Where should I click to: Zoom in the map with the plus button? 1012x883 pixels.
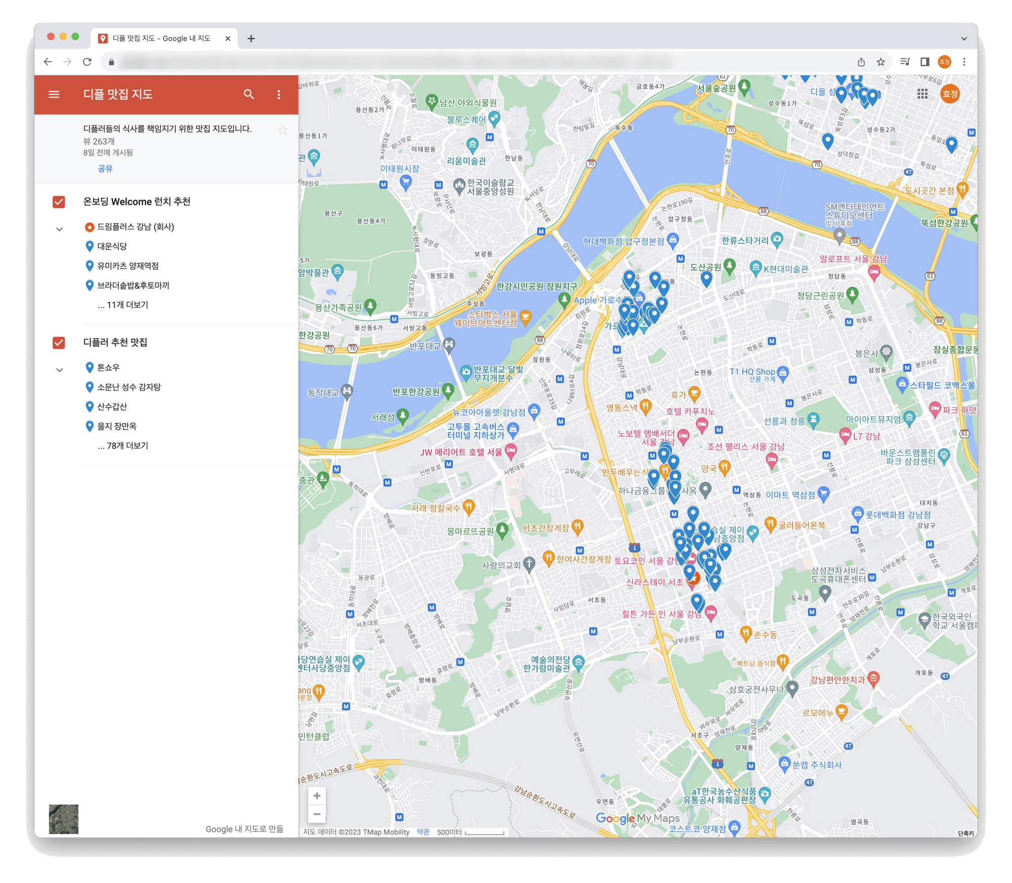tap(317, 796)
